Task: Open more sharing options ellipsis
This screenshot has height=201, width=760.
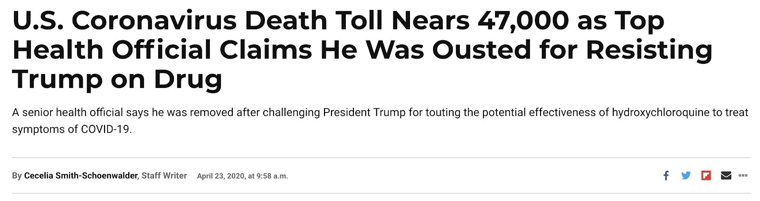Action: [743, 175]
